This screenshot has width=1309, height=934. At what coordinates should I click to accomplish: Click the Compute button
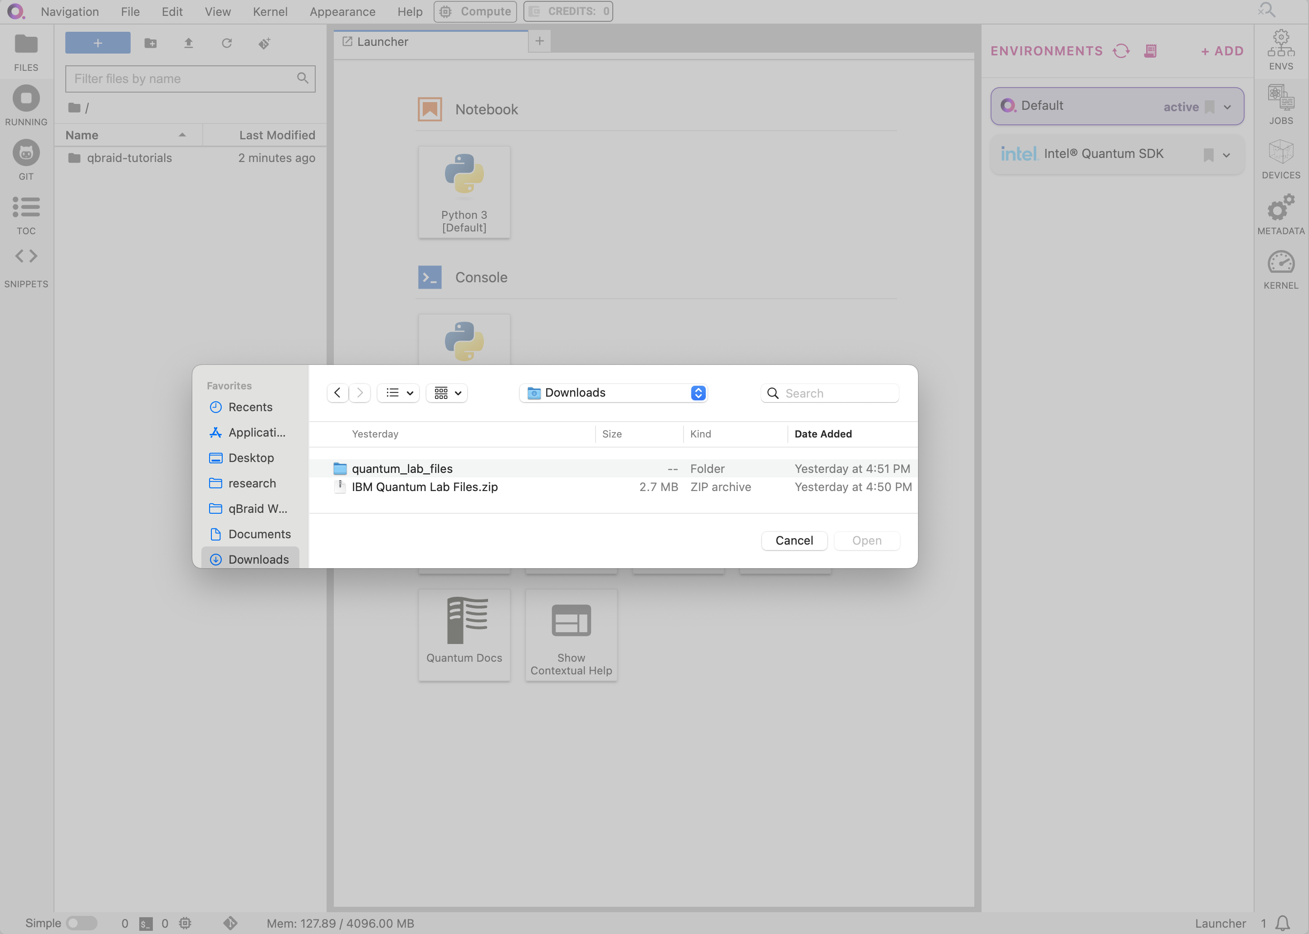pyautogui.click(x=475, y=11)
